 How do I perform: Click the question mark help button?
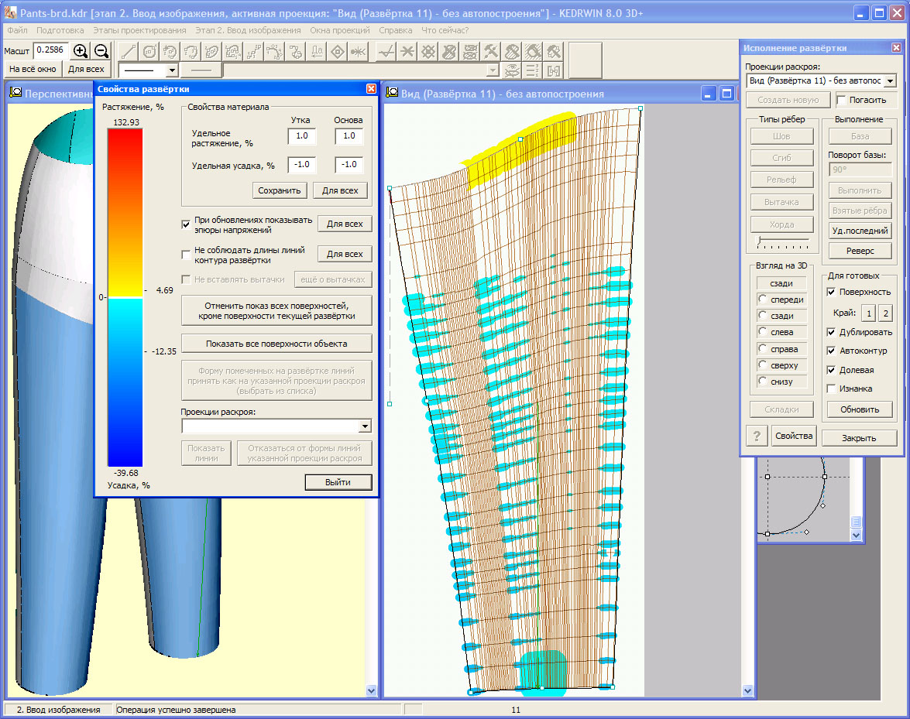click(757, 436)
